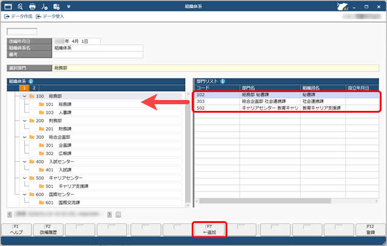Image resolution: width=387 pixels, height=246 pixels.
Task: Collapse the 500 キャリアセンター node
Action: point(25,178)
